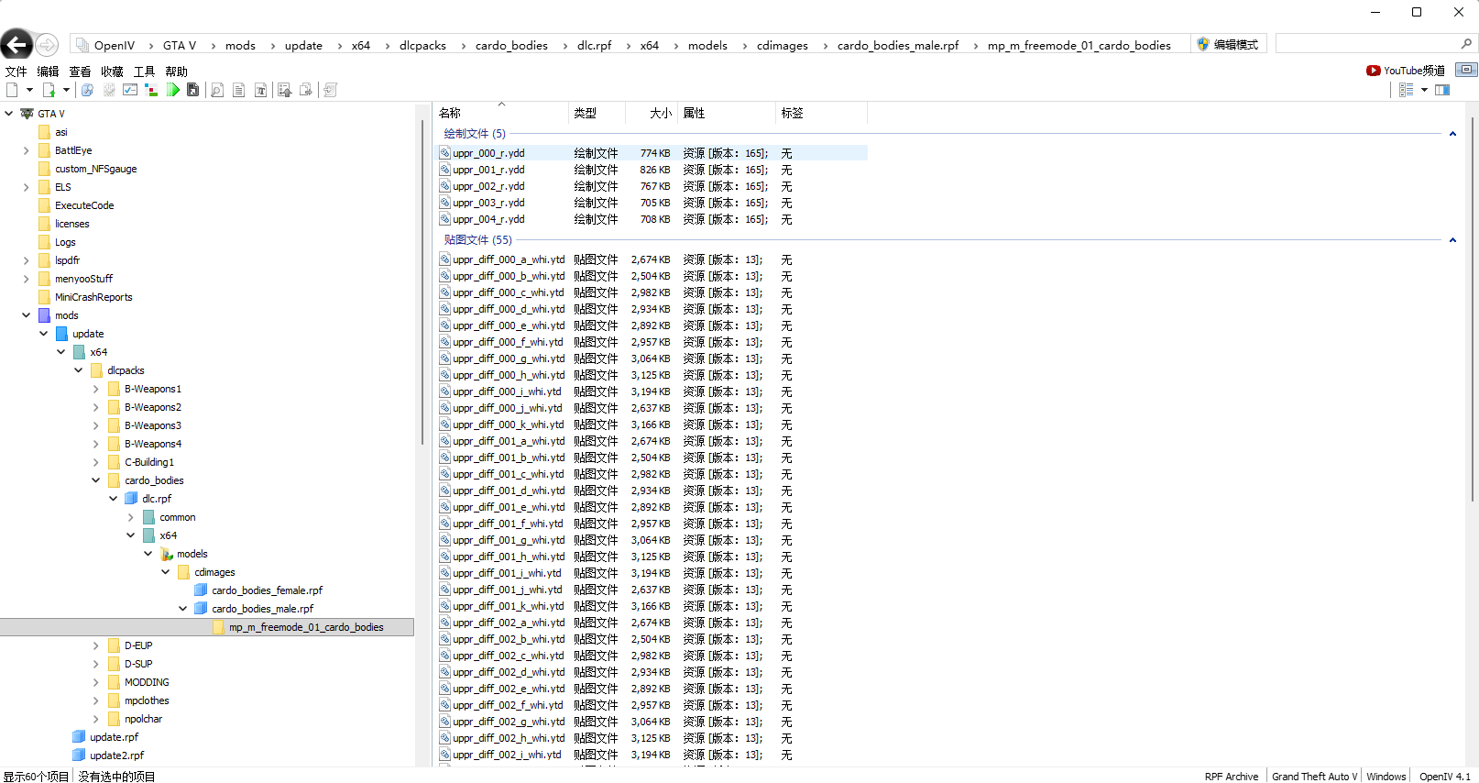This screenshot has width=1479, height=783.
Task: Collapse the cardo_bodies_male.rpf tree node
Action: pos(182,609)
